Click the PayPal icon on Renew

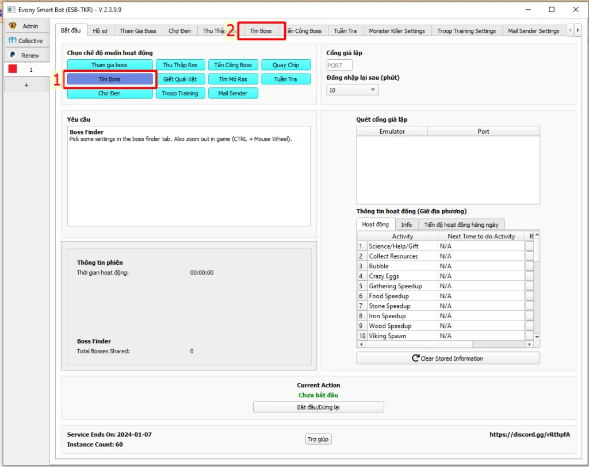12,55
